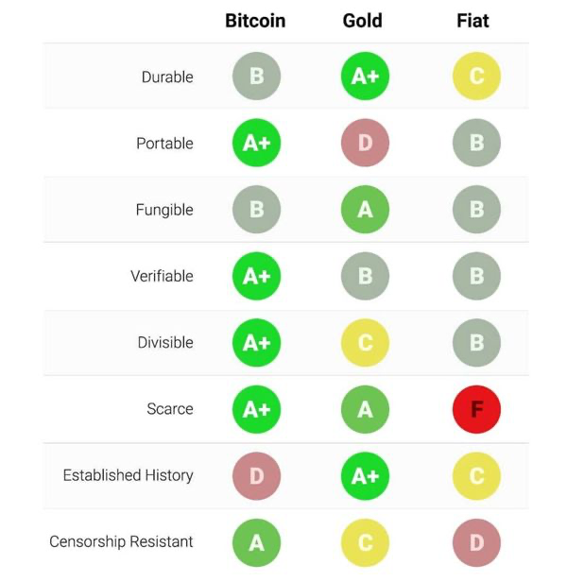Select Gold's Divisible C grade circle
The height and width of the screenshot is (582, 567).
click(365, 343)
